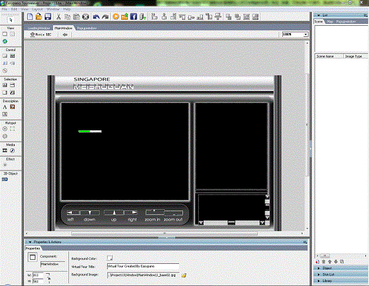Screen dimensions: 369x286
Task: Browse for background image with the folder icon
Action: click(184, 275)
